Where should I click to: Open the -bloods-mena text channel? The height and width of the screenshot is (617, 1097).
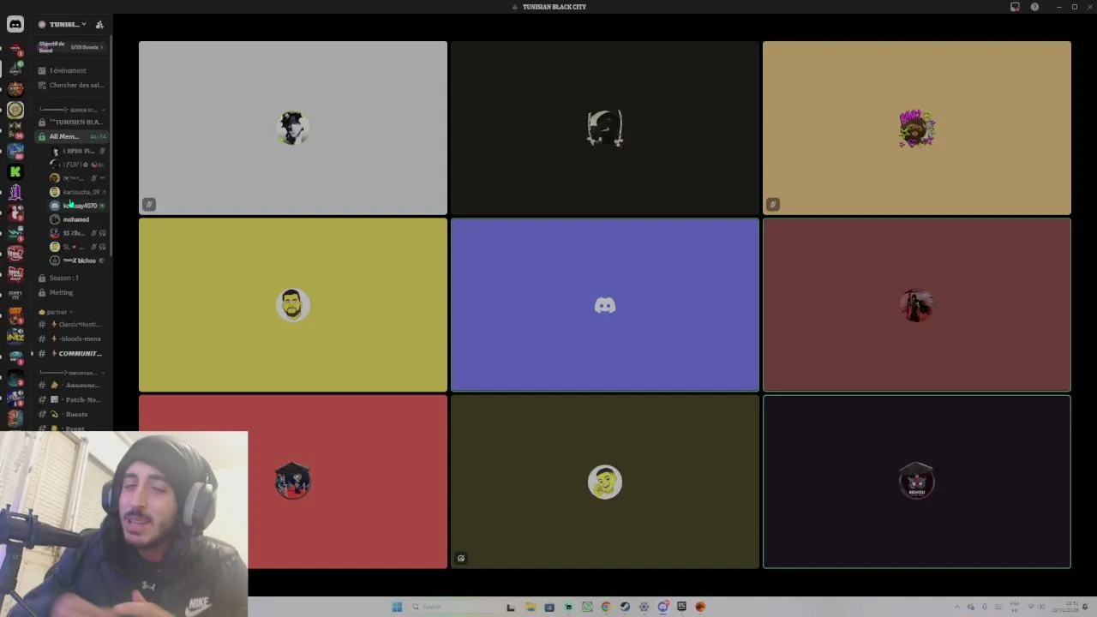click(x=71, y=338)
